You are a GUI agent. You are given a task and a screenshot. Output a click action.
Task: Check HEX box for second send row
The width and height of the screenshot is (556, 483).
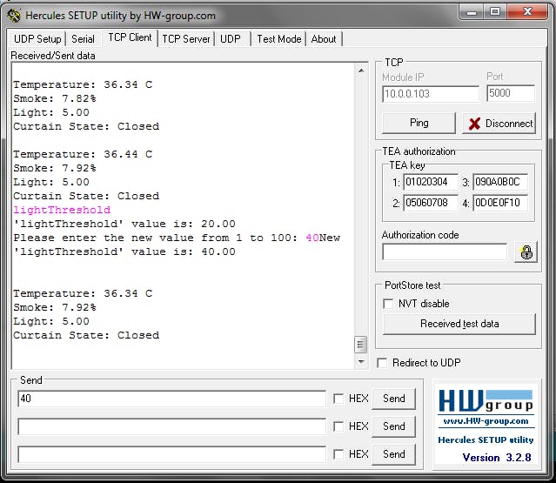pos(338,426)
